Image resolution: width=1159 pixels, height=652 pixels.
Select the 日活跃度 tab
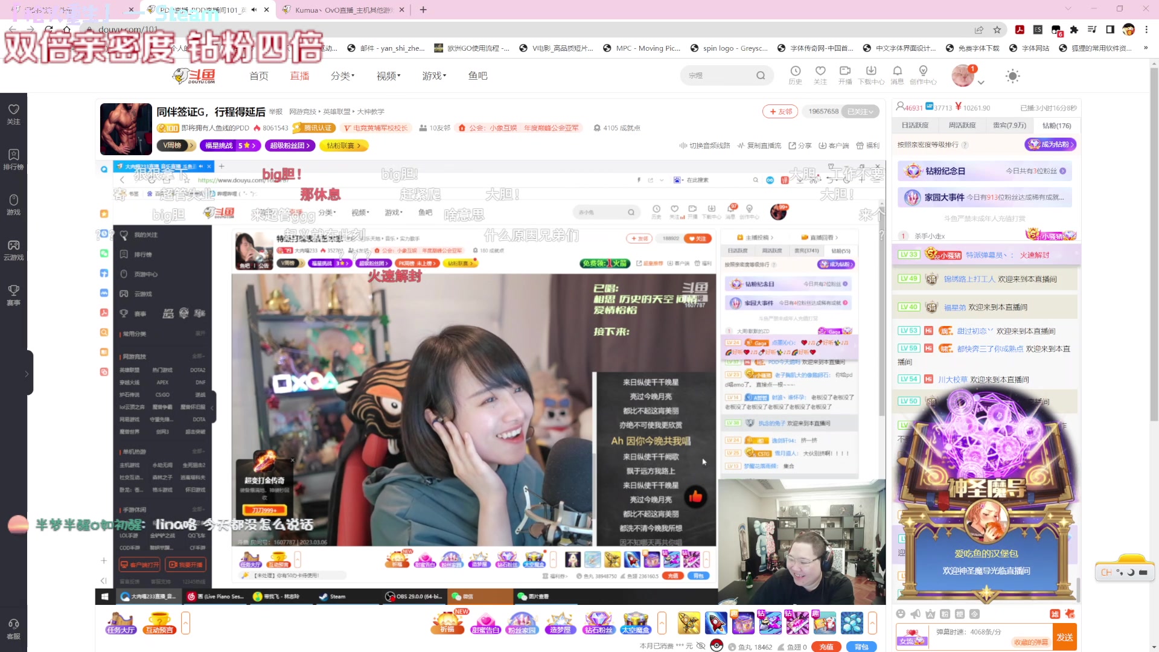(915, 126)
